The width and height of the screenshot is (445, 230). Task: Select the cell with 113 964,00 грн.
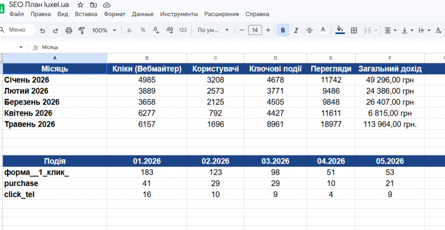(390, 124)
